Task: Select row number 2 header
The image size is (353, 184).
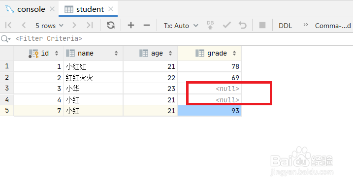Action: click(7, 77)
